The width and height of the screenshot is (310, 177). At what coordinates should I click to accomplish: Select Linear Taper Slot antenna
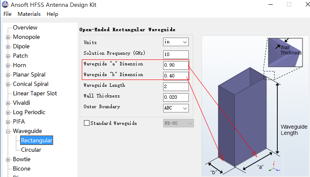point(35,93)
